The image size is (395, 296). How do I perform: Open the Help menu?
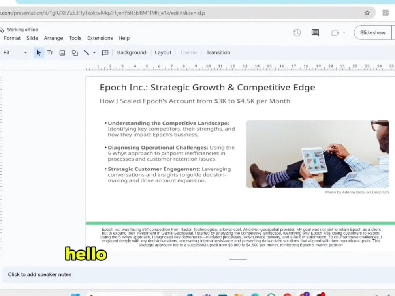tap(124, 38)
